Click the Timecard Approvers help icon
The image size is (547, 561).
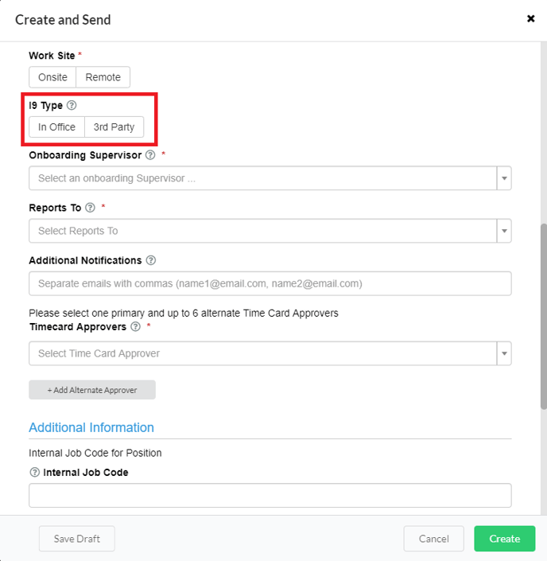pyautogui.click(x=135, y=327)
